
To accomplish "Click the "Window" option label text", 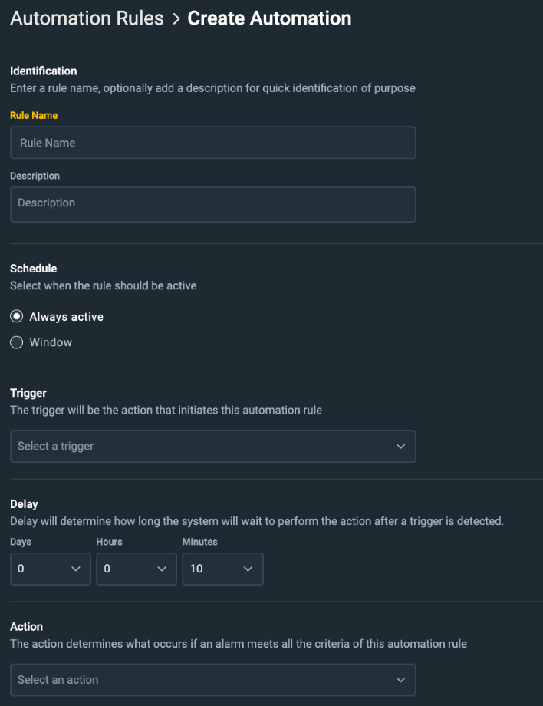I will [51, 343].
